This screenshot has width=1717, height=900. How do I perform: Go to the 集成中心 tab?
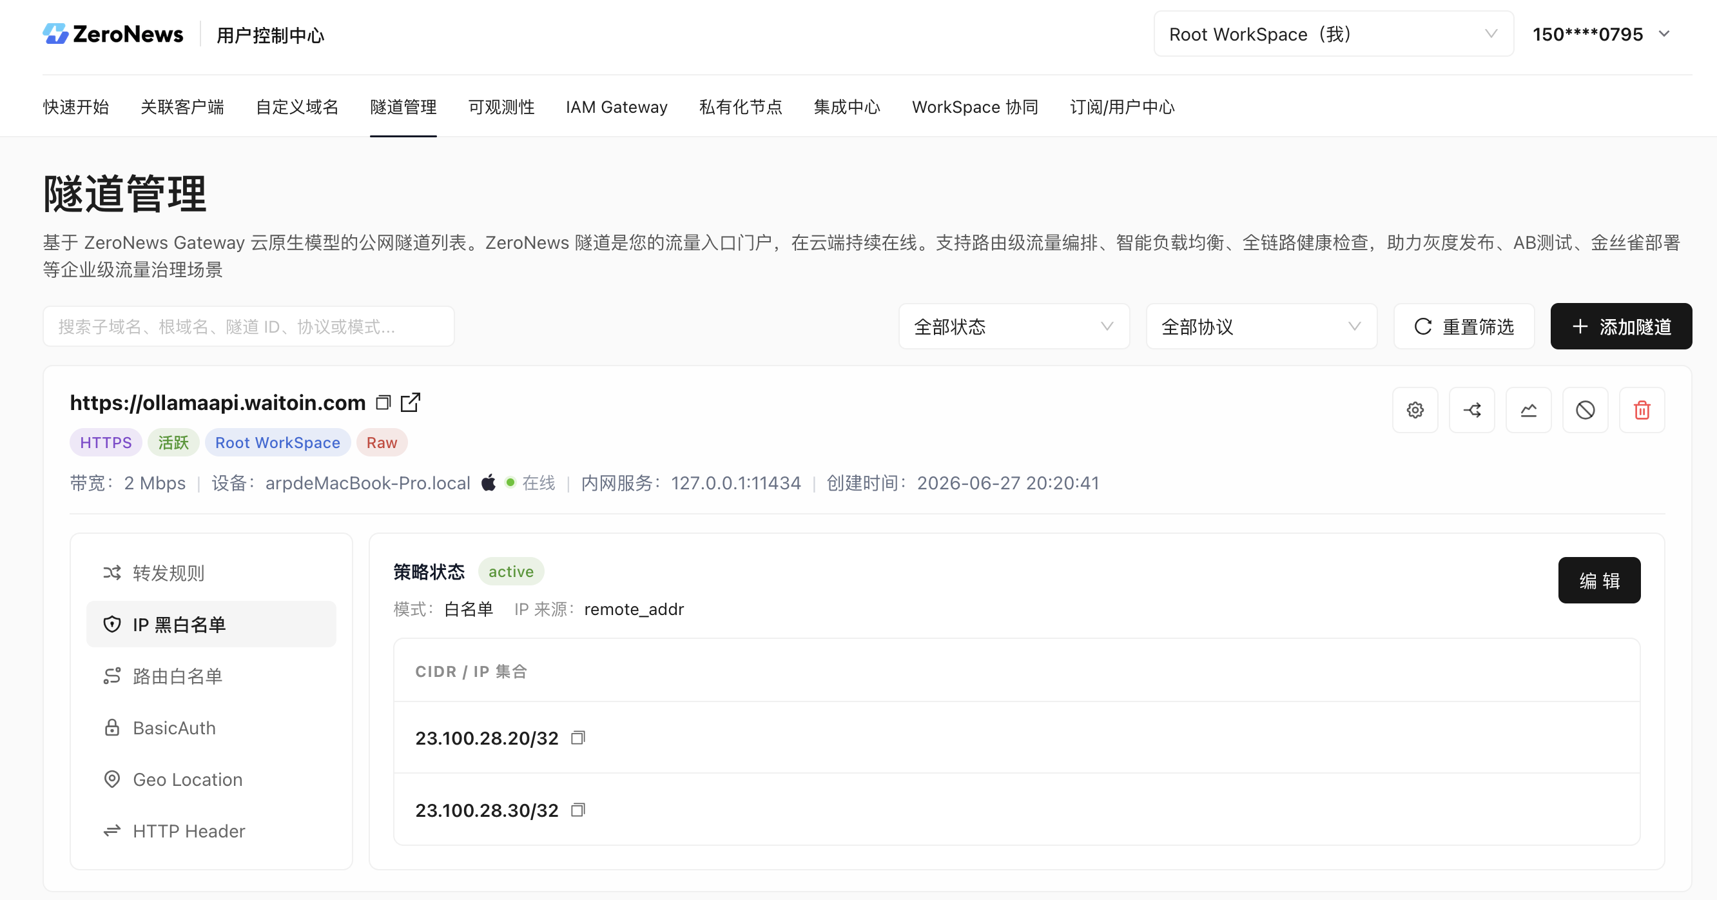tap(847, 106)
